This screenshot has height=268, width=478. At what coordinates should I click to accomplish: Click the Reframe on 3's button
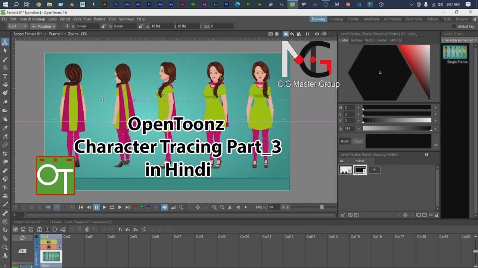coord(135,229)
